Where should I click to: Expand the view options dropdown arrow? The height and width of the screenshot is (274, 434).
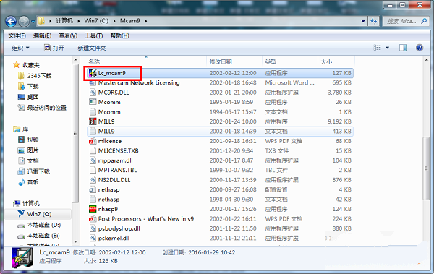click(388, 48)
